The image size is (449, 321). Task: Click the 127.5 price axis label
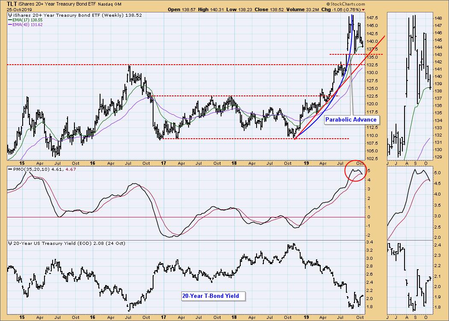[372, 80]
